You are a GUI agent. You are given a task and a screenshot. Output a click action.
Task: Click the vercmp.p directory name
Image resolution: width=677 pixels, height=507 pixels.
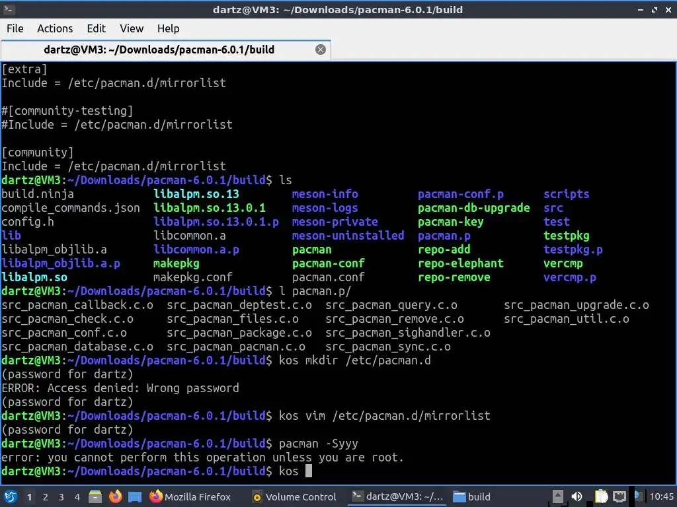coord(570,277)
